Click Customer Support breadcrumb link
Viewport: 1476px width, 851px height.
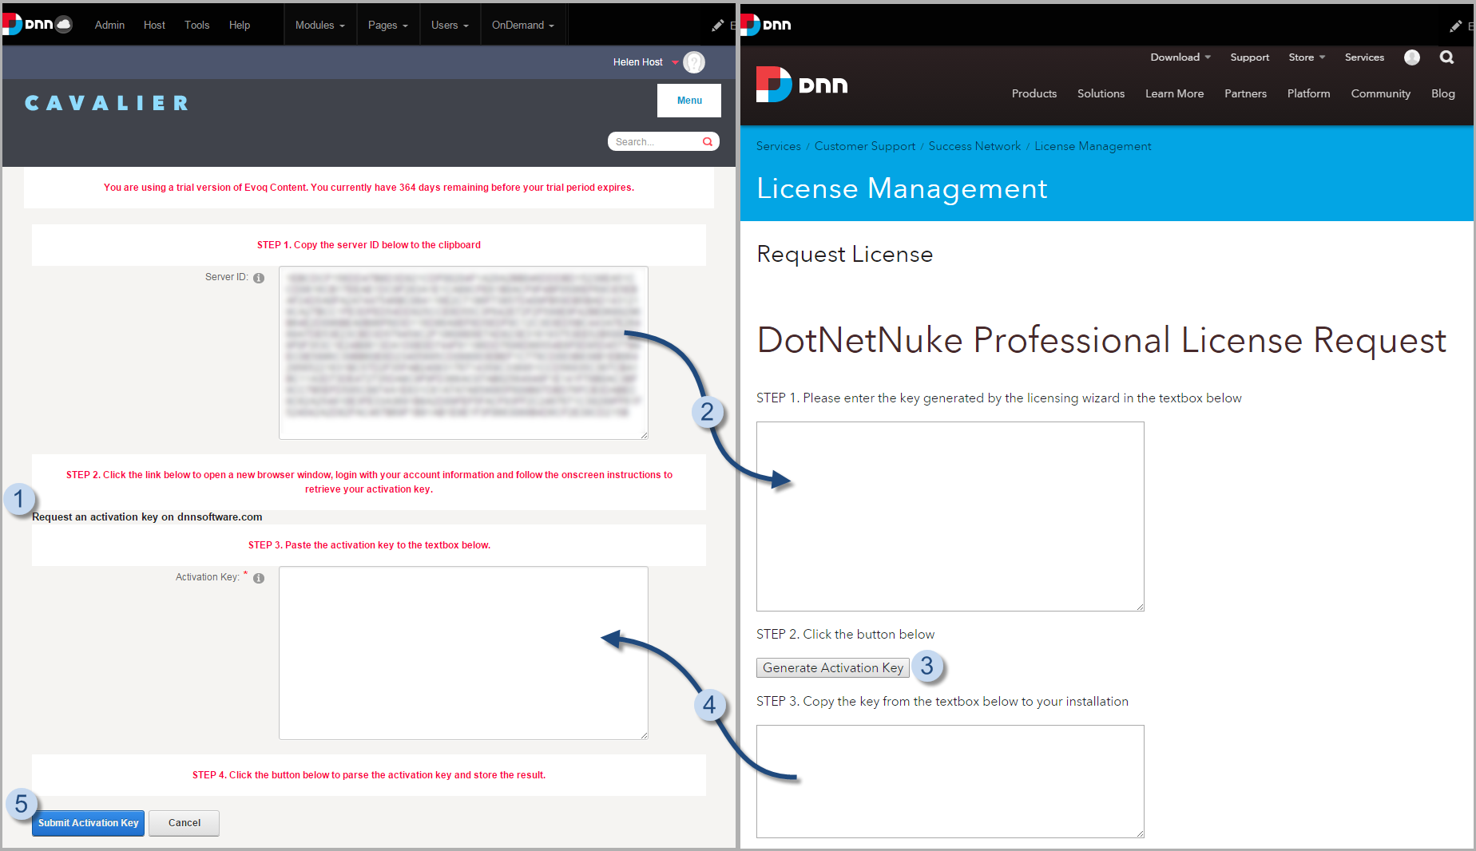click(865, 146)
